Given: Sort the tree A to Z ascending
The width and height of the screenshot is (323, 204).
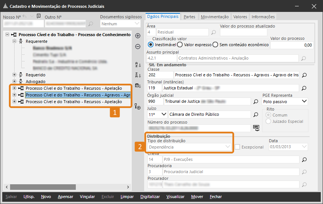Looking at the screenshot, I should click(137, 65).
